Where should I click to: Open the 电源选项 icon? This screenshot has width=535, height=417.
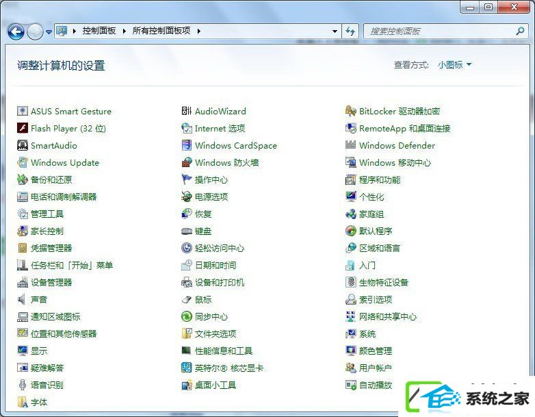pos(187,197)
